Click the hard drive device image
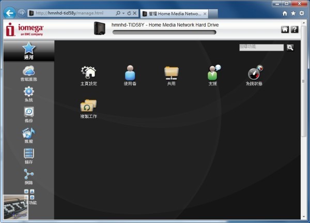The width and height of the screenshot is (310, 223). click(x=99, y=28)
